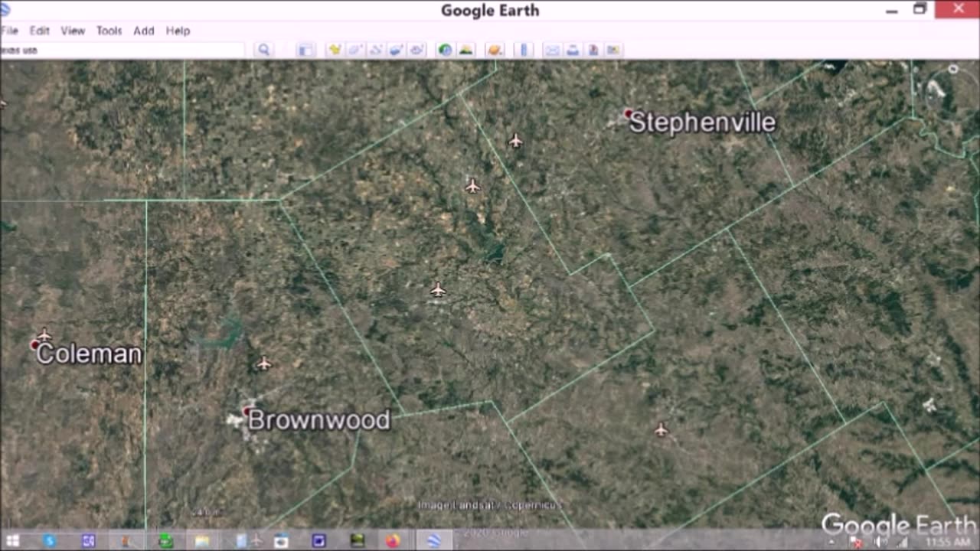This screenshot has height=551, width=980.
Task: Click the Coleman city label
Action: 89,354
